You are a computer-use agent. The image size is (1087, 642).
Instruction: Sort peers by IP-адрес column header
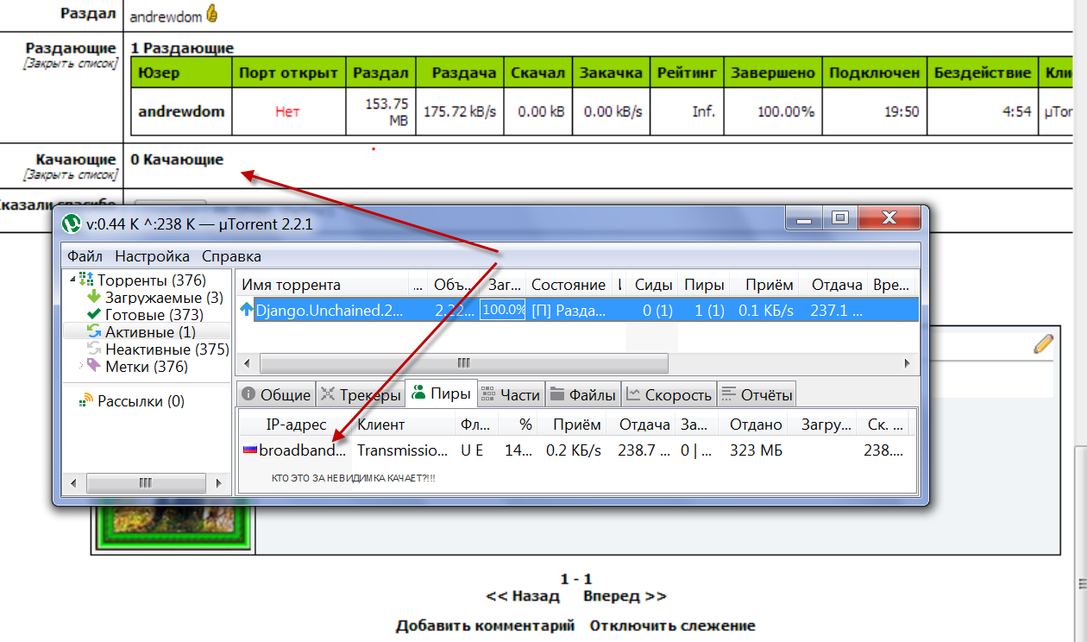(294, 425)
